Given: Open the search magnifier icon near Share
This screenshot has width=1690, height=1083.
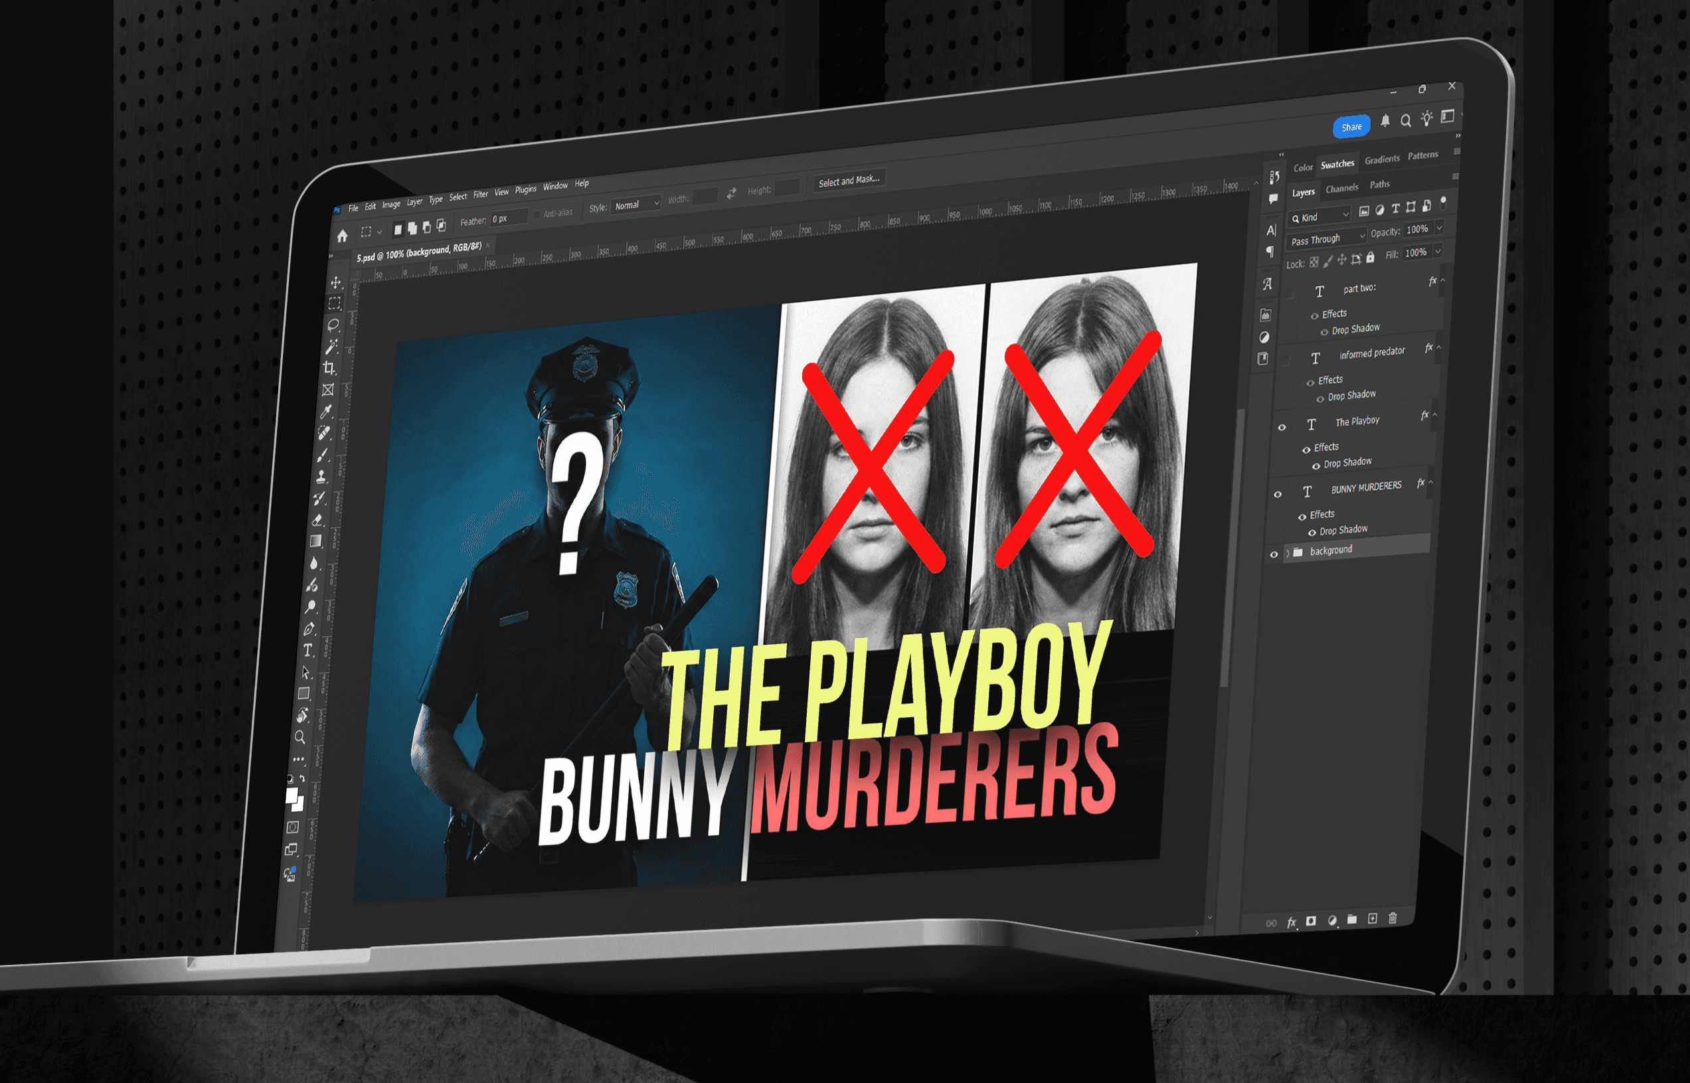Looking at the screenshot, I should (x=1406, y=121).
